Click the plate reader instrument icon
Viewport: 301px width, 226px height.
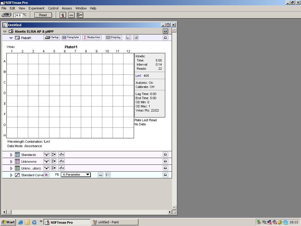tap(6, 15)
